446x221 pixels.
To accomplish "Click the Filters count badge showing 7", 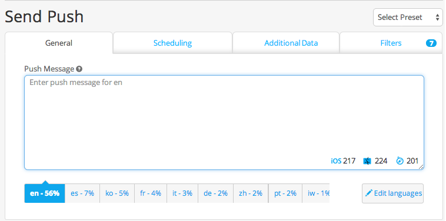I will [x=431, y=43].
